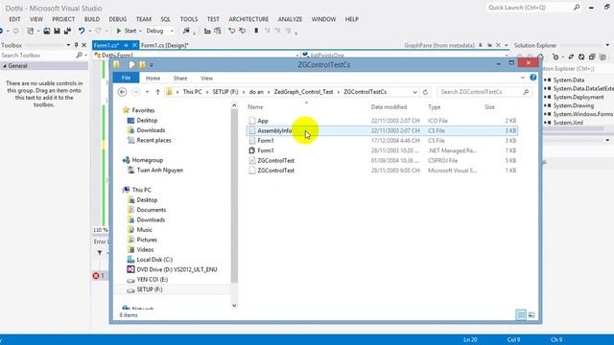Sort files by the Type column header
Screen dimensions: 614x345
(435, 106)
